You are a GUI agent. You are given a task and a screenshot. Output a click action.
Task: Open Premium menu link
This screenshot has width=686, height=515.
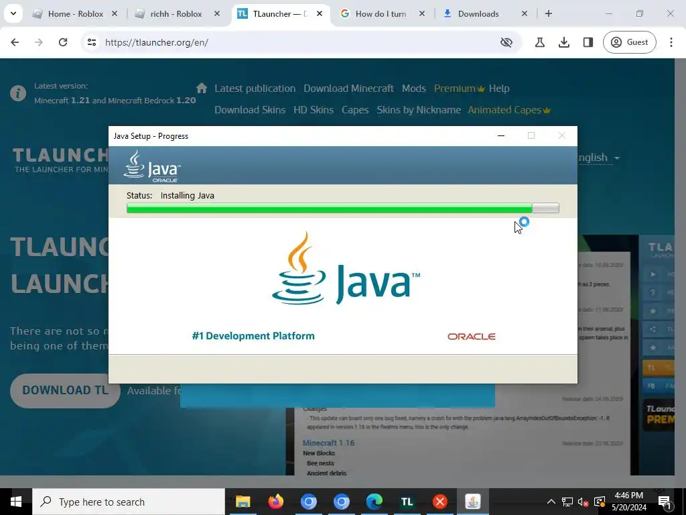[459, 89]
